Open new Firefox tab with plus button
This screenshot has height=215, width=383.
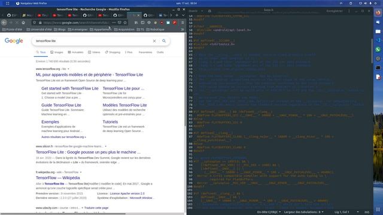(177, 15)
